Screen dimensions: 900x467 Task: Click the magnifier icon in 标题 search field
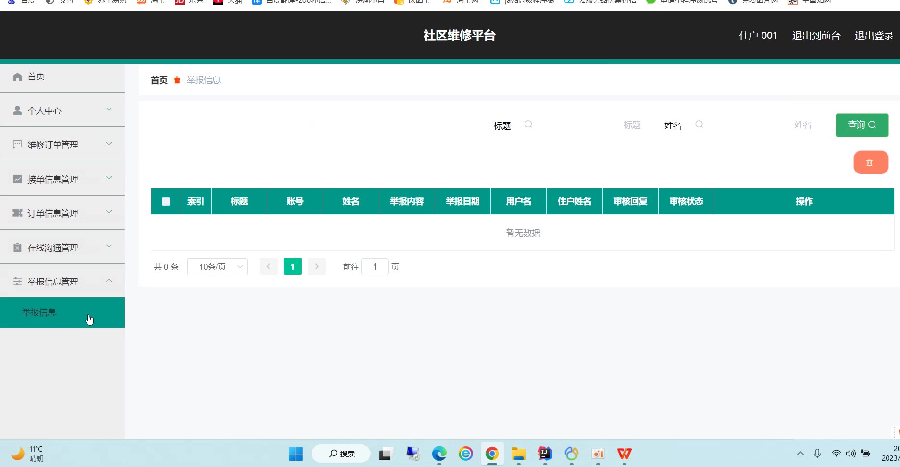(528, 124)
